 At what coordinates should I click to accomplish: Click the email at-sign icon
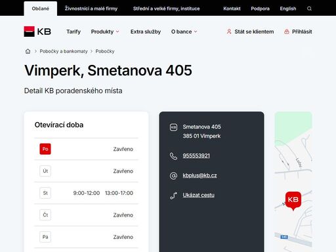pos(173,176)
